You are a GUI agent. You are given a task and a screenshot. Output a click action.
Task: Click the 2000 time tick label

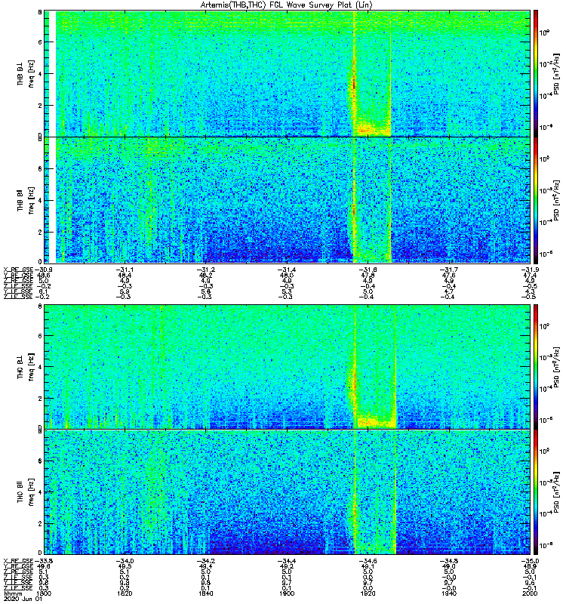(x=530, y=593)
